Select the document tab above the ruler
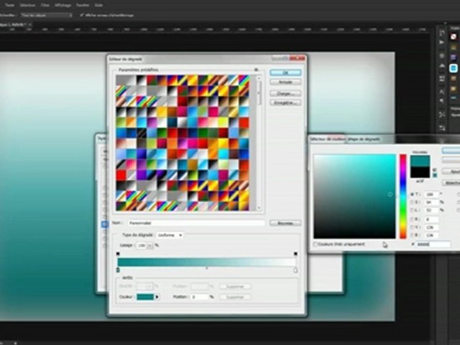This screenshot has width=460, height=345. pyautogui.click(x=15, y=24)
